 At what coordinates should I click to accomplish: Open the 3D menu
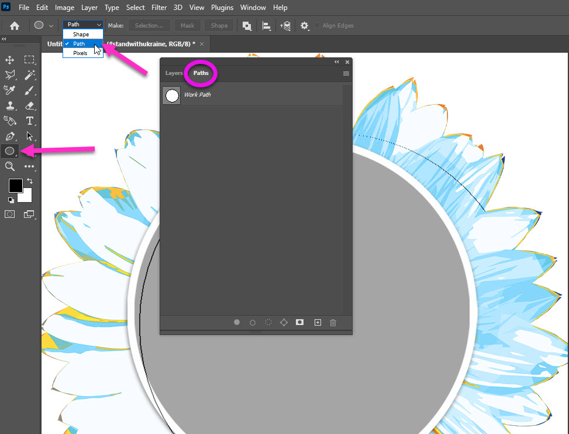178,7
